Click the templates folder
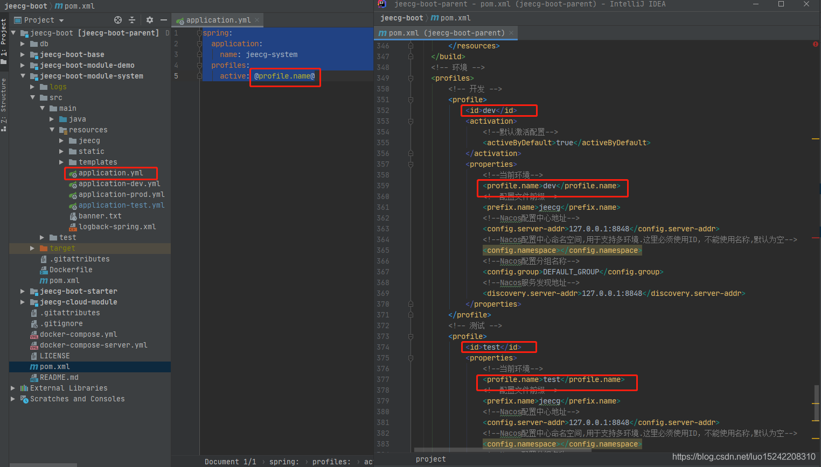821x467 pixels. pyautogui.click(x=93, y=162)
